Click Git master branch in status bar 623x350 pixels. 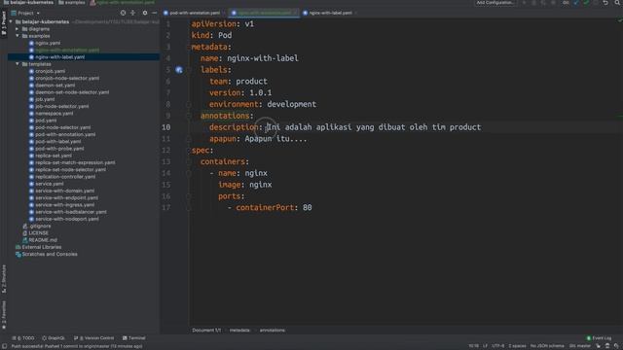click(580, 346)
